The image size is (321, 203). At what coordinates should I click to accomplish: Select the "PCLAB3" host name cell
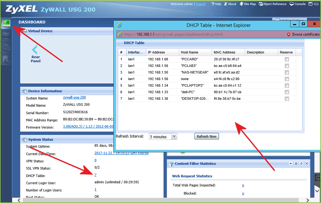click(189, 66)
